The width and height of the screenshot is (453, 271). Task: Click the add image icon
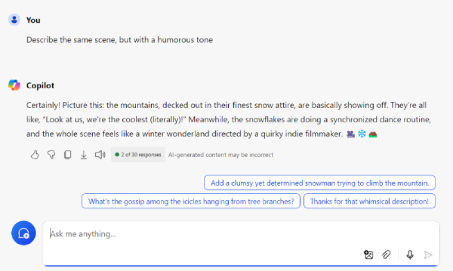click(x=369, y=255)
